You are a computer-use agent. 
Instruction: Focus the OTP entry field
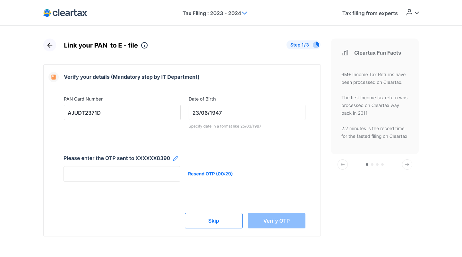click(122, 174)
